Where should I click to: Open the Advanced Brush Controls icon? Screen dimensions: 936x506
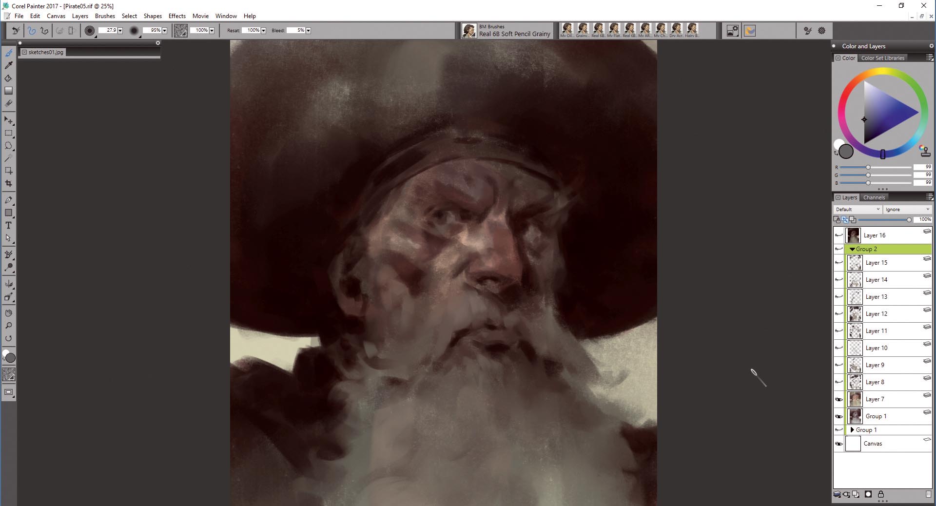click(807, 31)
